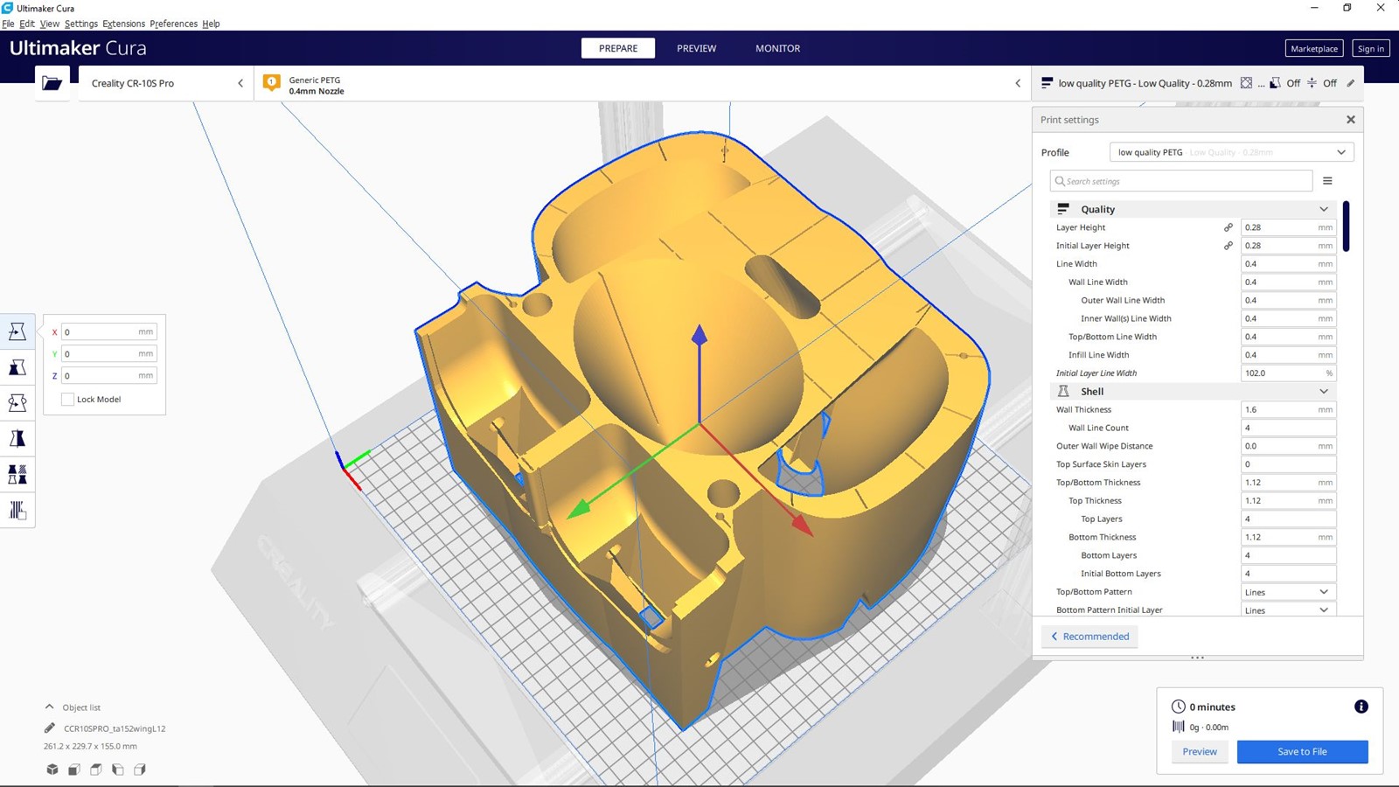
Task: Switch to front view cube icon
Action: (x=74, y=770)
